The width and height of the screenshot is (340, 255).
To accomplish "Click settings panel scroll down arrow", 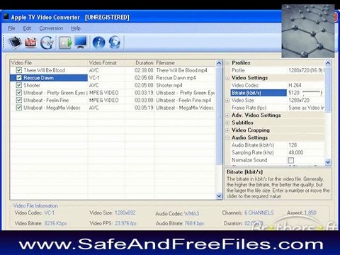I will [328, 162].
